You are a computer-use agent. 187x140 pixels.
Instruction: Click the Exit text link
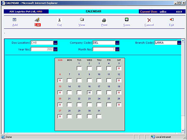(x=171, y=25)
